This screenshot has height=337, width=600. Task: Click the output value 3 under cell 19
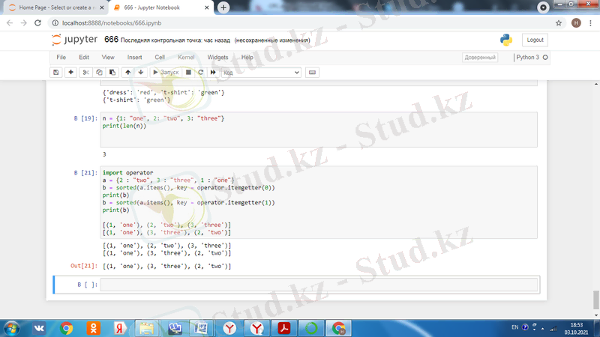click(104, 154)
